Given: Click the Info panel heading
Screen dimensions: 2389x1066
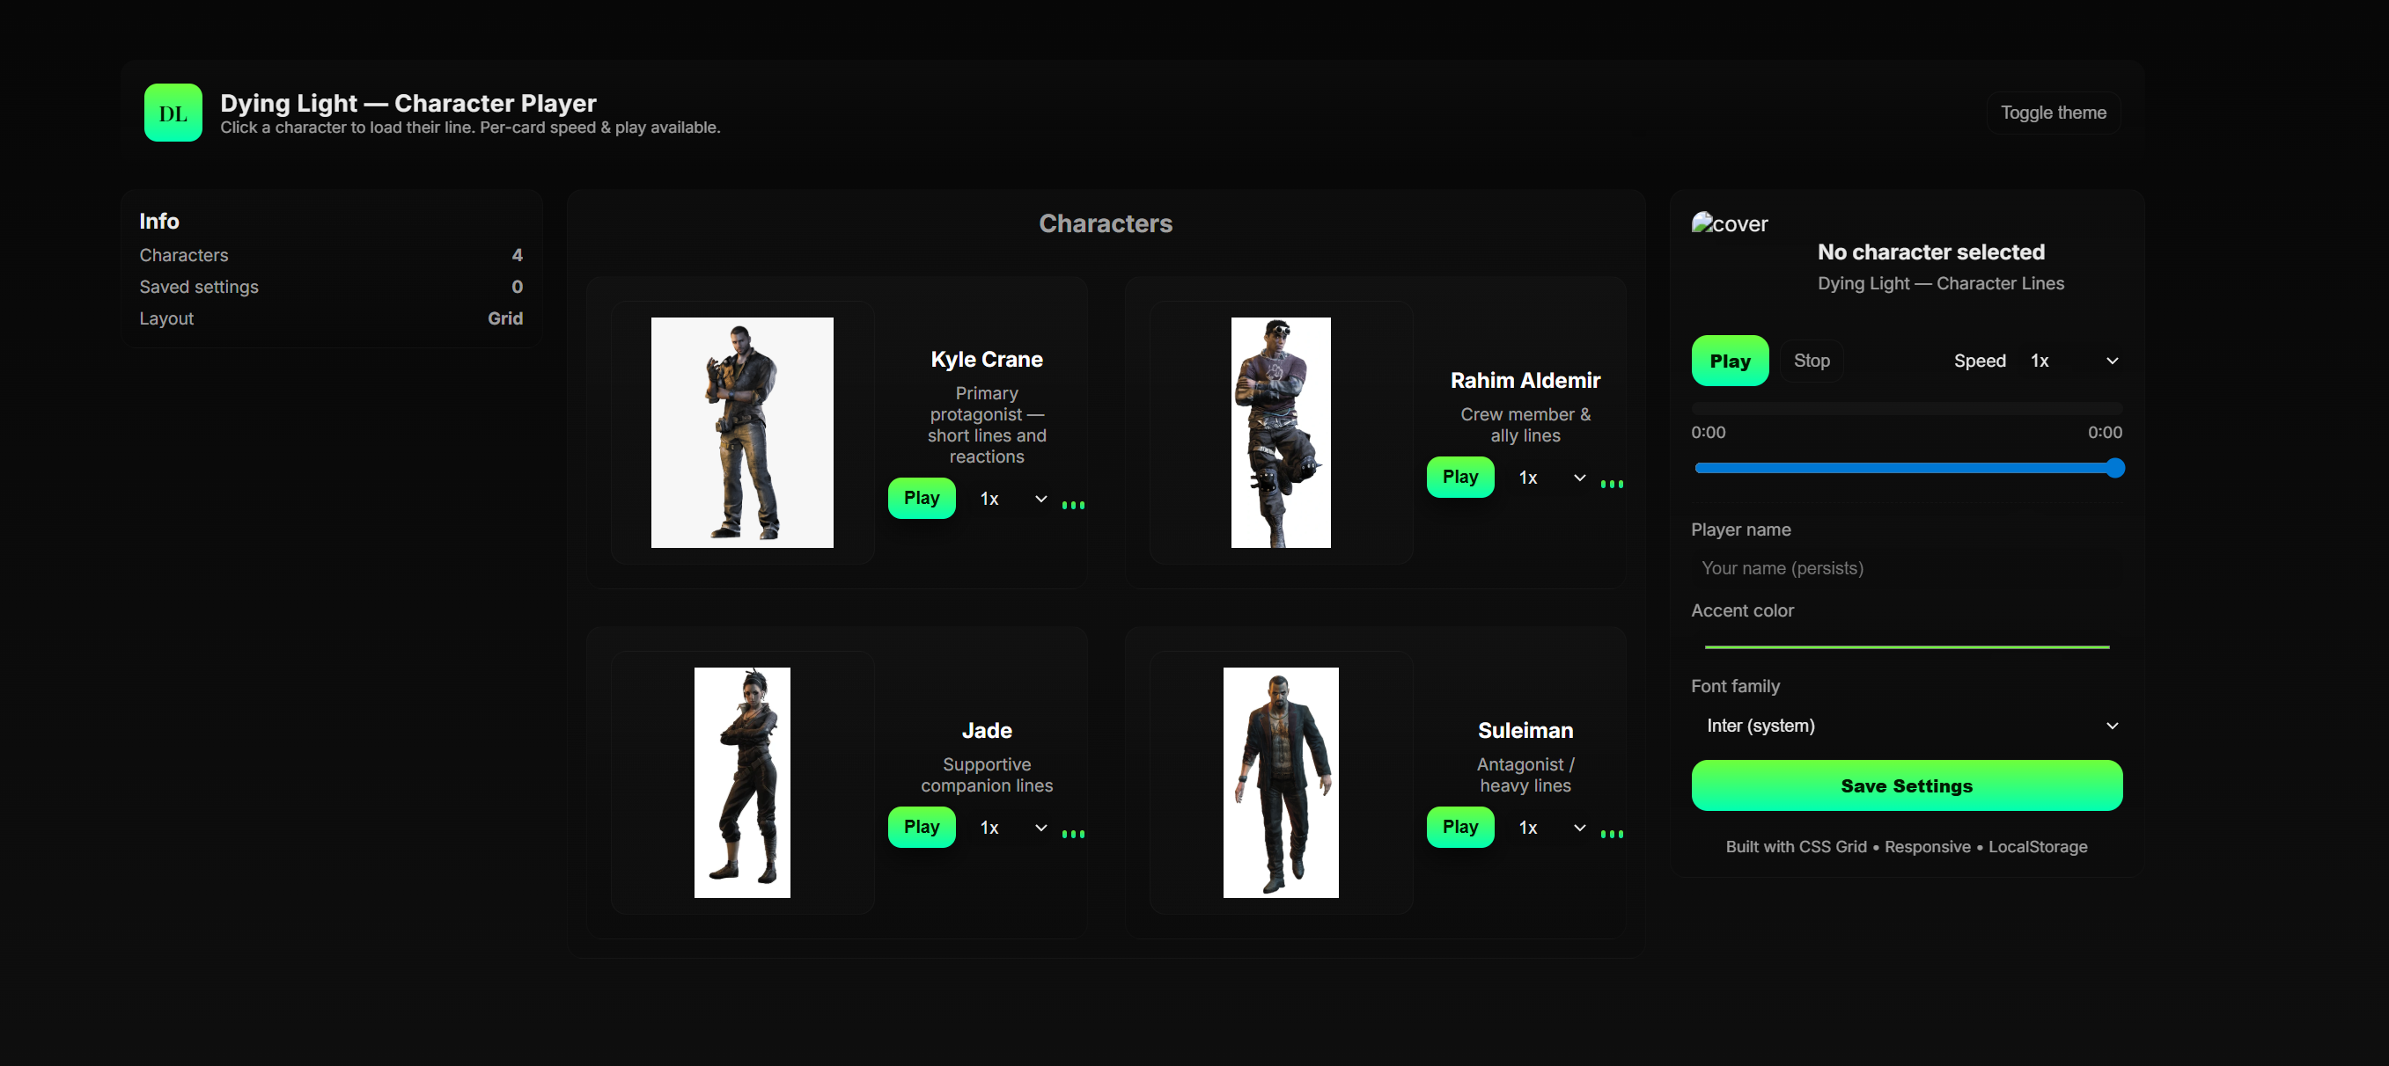Looking at the screenshot, I should tap(159, 222).
